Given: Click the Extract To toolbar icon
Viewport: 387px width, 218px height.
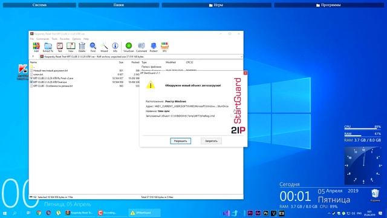Looking at the screenshot, I should tap(48, 47).
